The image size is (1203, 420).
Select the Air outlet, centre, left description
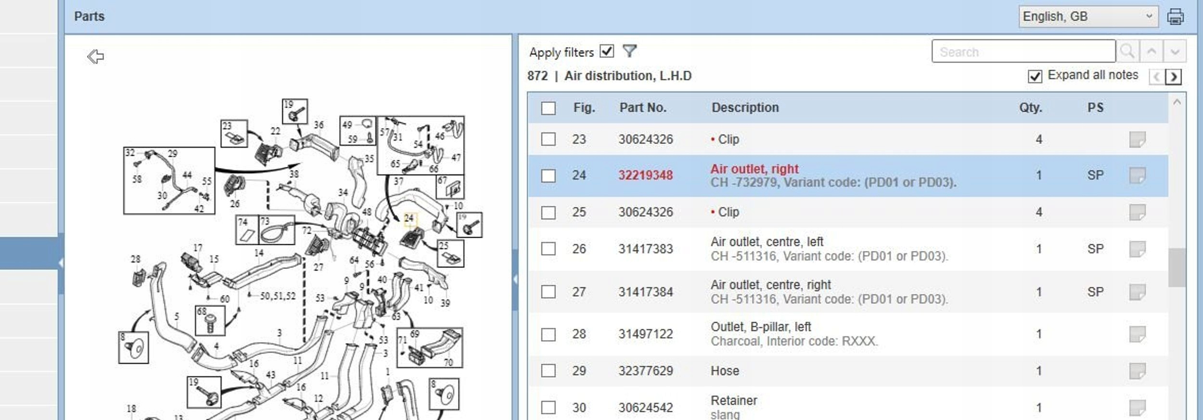(x=767, y=242)
